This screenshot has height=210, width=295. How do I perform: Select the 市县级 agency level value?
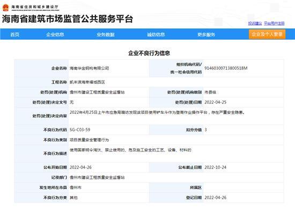pyautogui.click(x=210, y=92)
